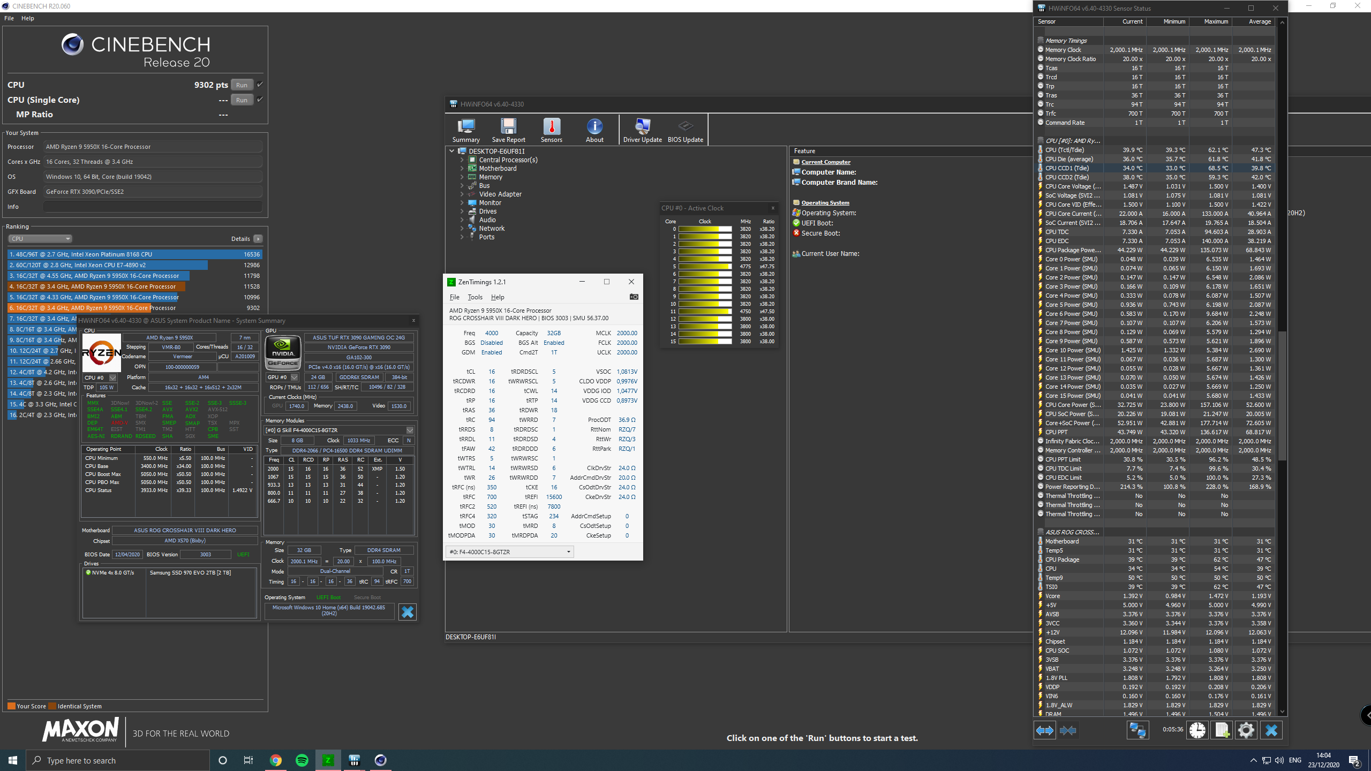
Task: Take a ZenTimings screenshot with the camera icon
Action: pyautogui.click(x=634, y=297)
